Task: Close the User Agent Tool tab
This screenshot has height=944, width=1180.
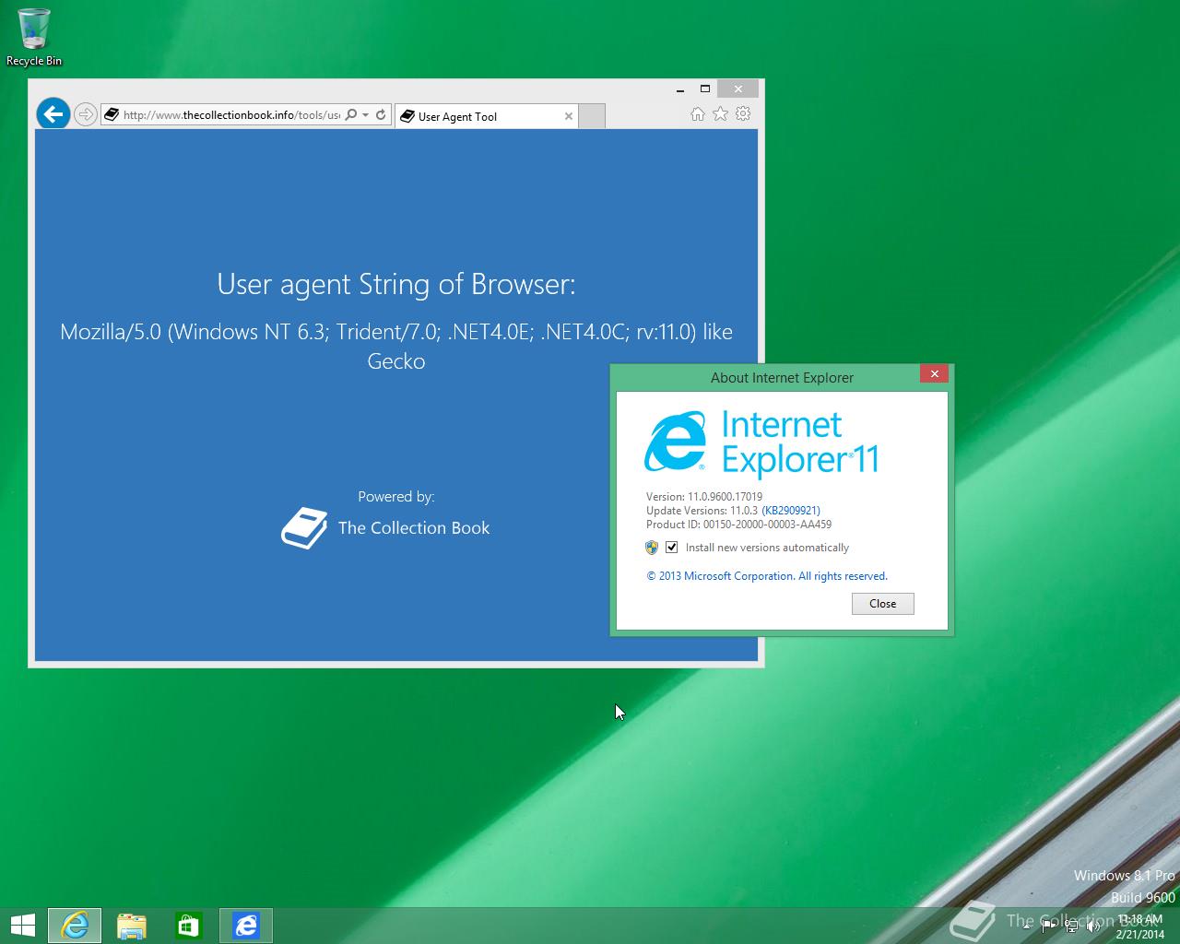Action: click(x=569, y=116)
